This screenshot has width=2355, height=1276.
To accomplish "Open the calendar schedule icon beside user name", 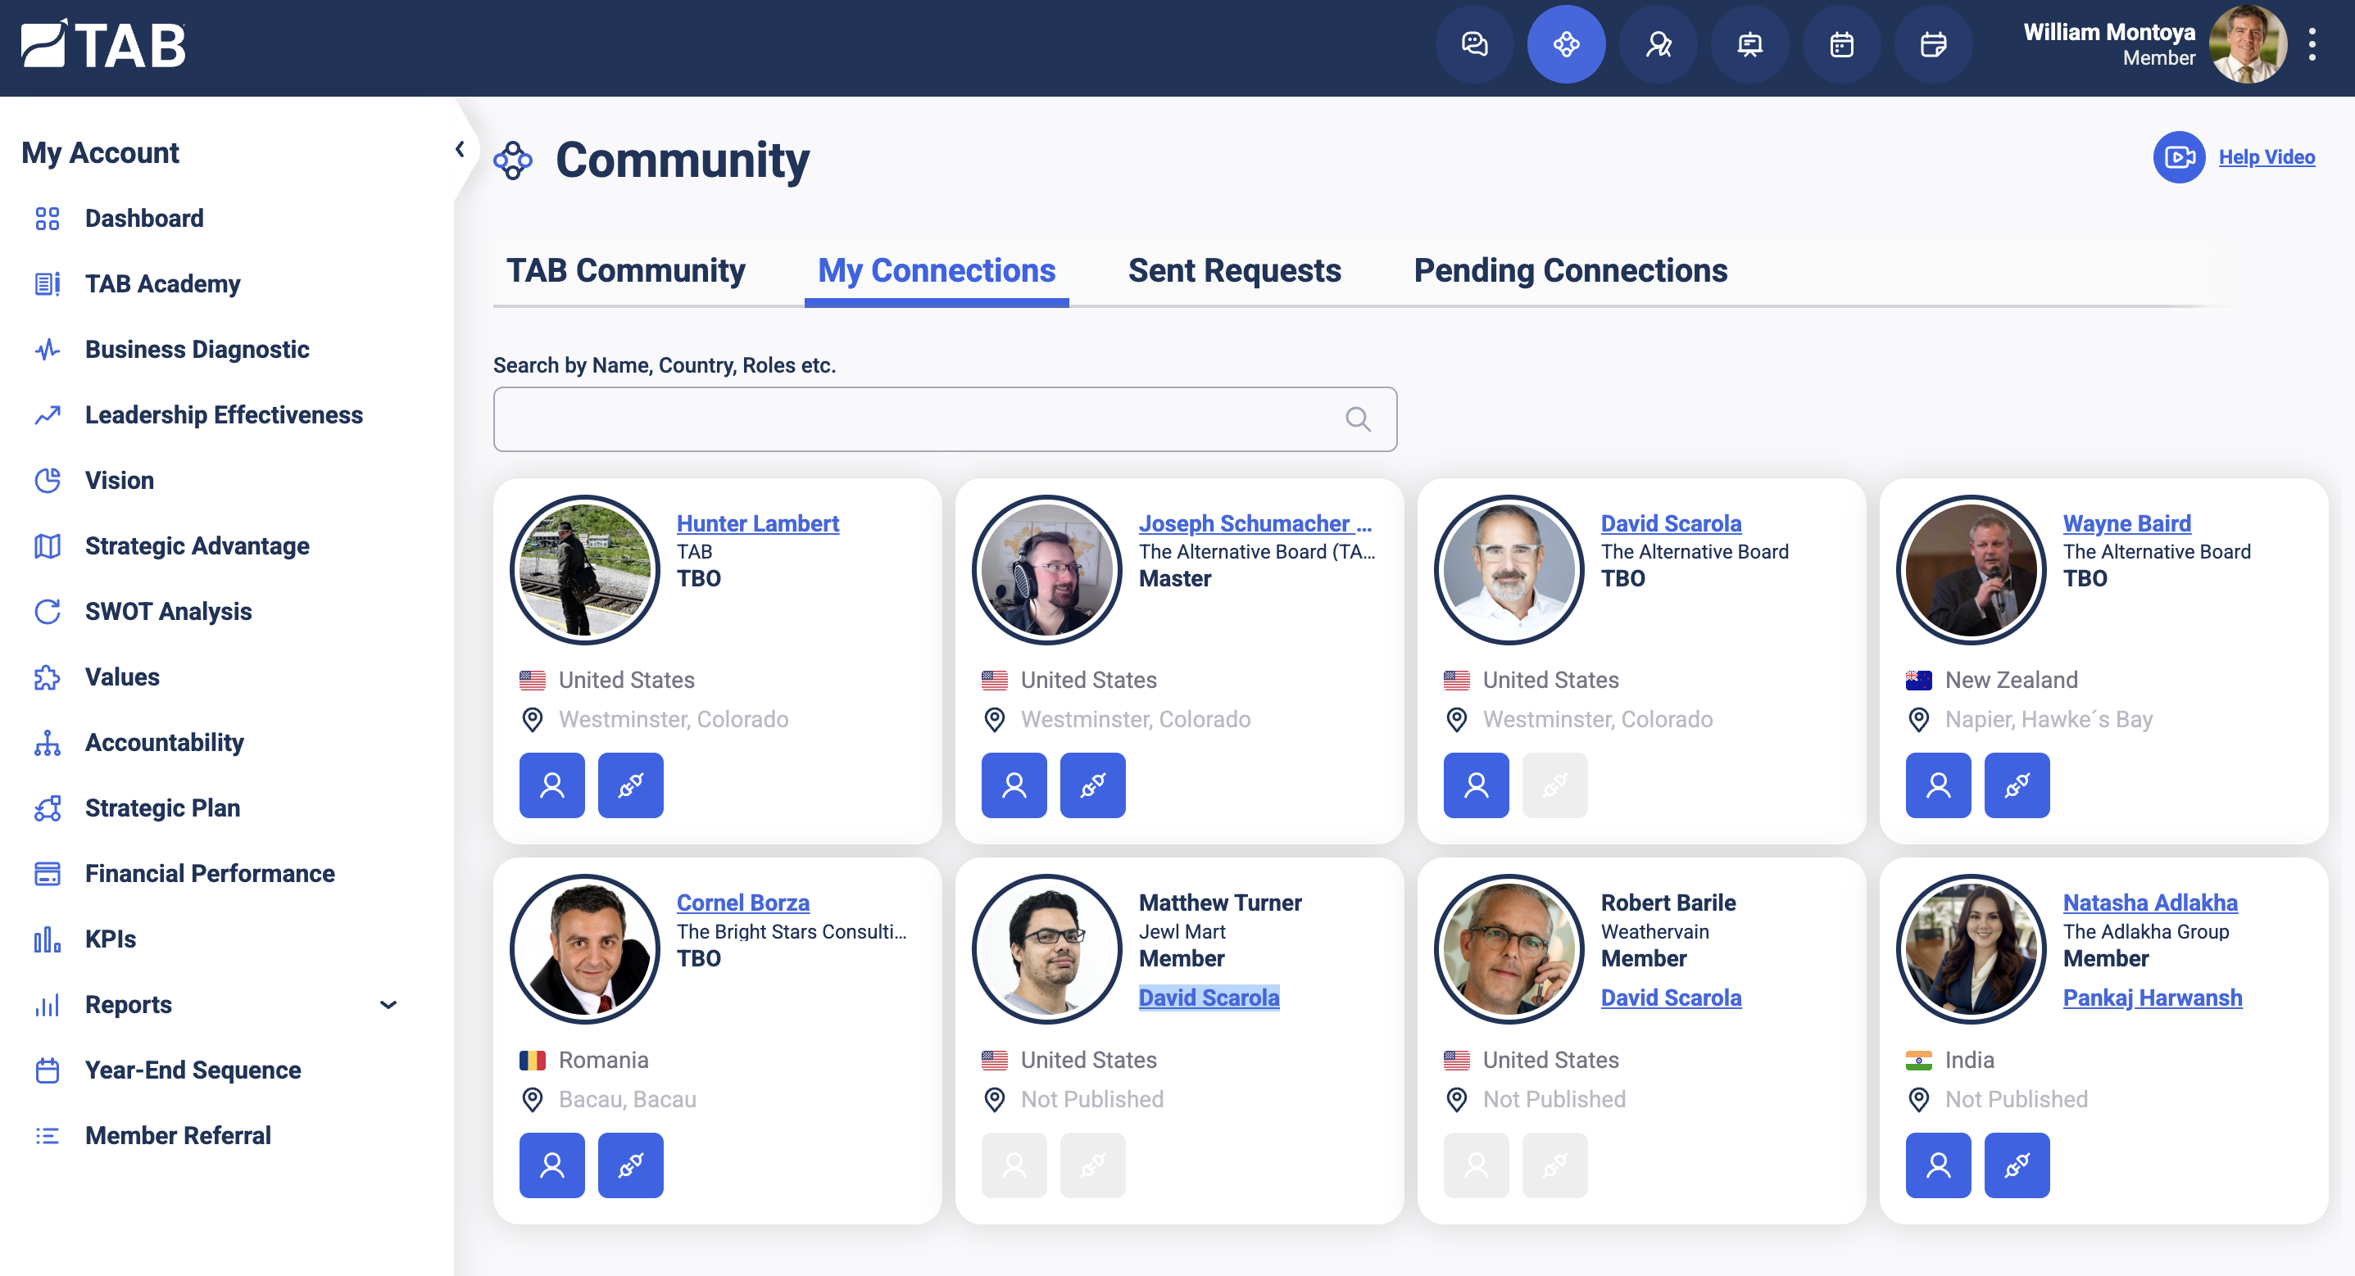I will (1934, 44).
